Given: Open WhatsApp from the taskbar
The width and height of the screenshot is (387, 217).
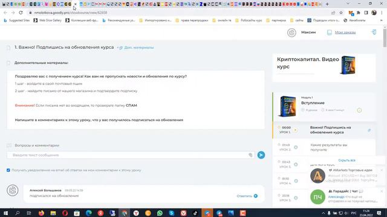Looking at the screenshot, I should pos(160,213).
